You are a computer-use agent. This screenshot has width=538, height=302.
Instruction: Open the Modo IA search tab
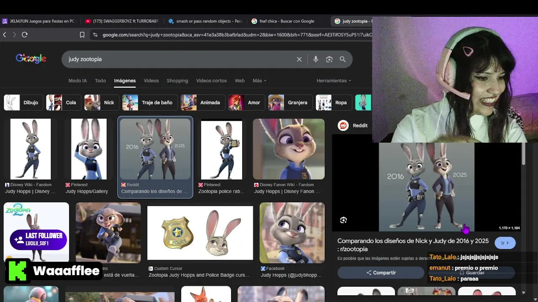point(77,81)
